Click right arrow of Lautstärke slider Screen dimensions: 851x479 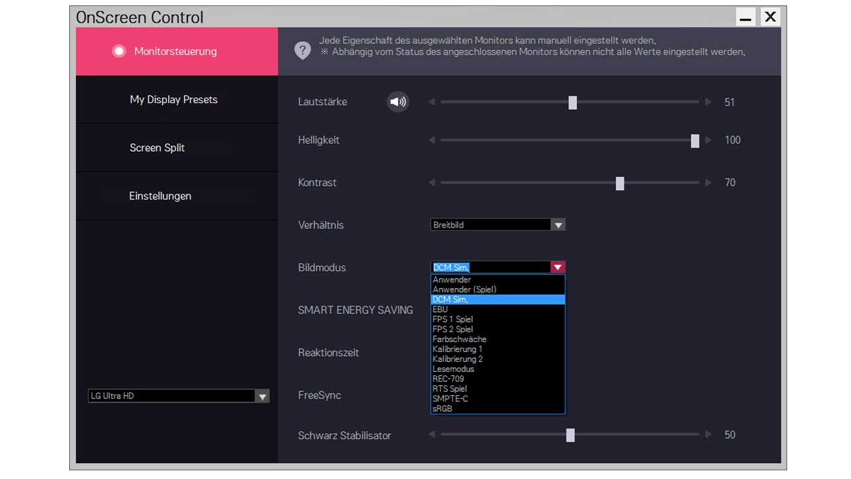point(708,102)
